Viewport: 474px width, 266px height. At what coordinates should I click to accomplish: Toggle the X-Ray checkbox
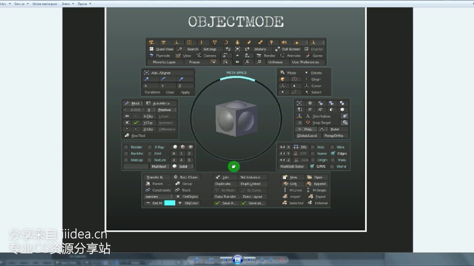(150, 147)
